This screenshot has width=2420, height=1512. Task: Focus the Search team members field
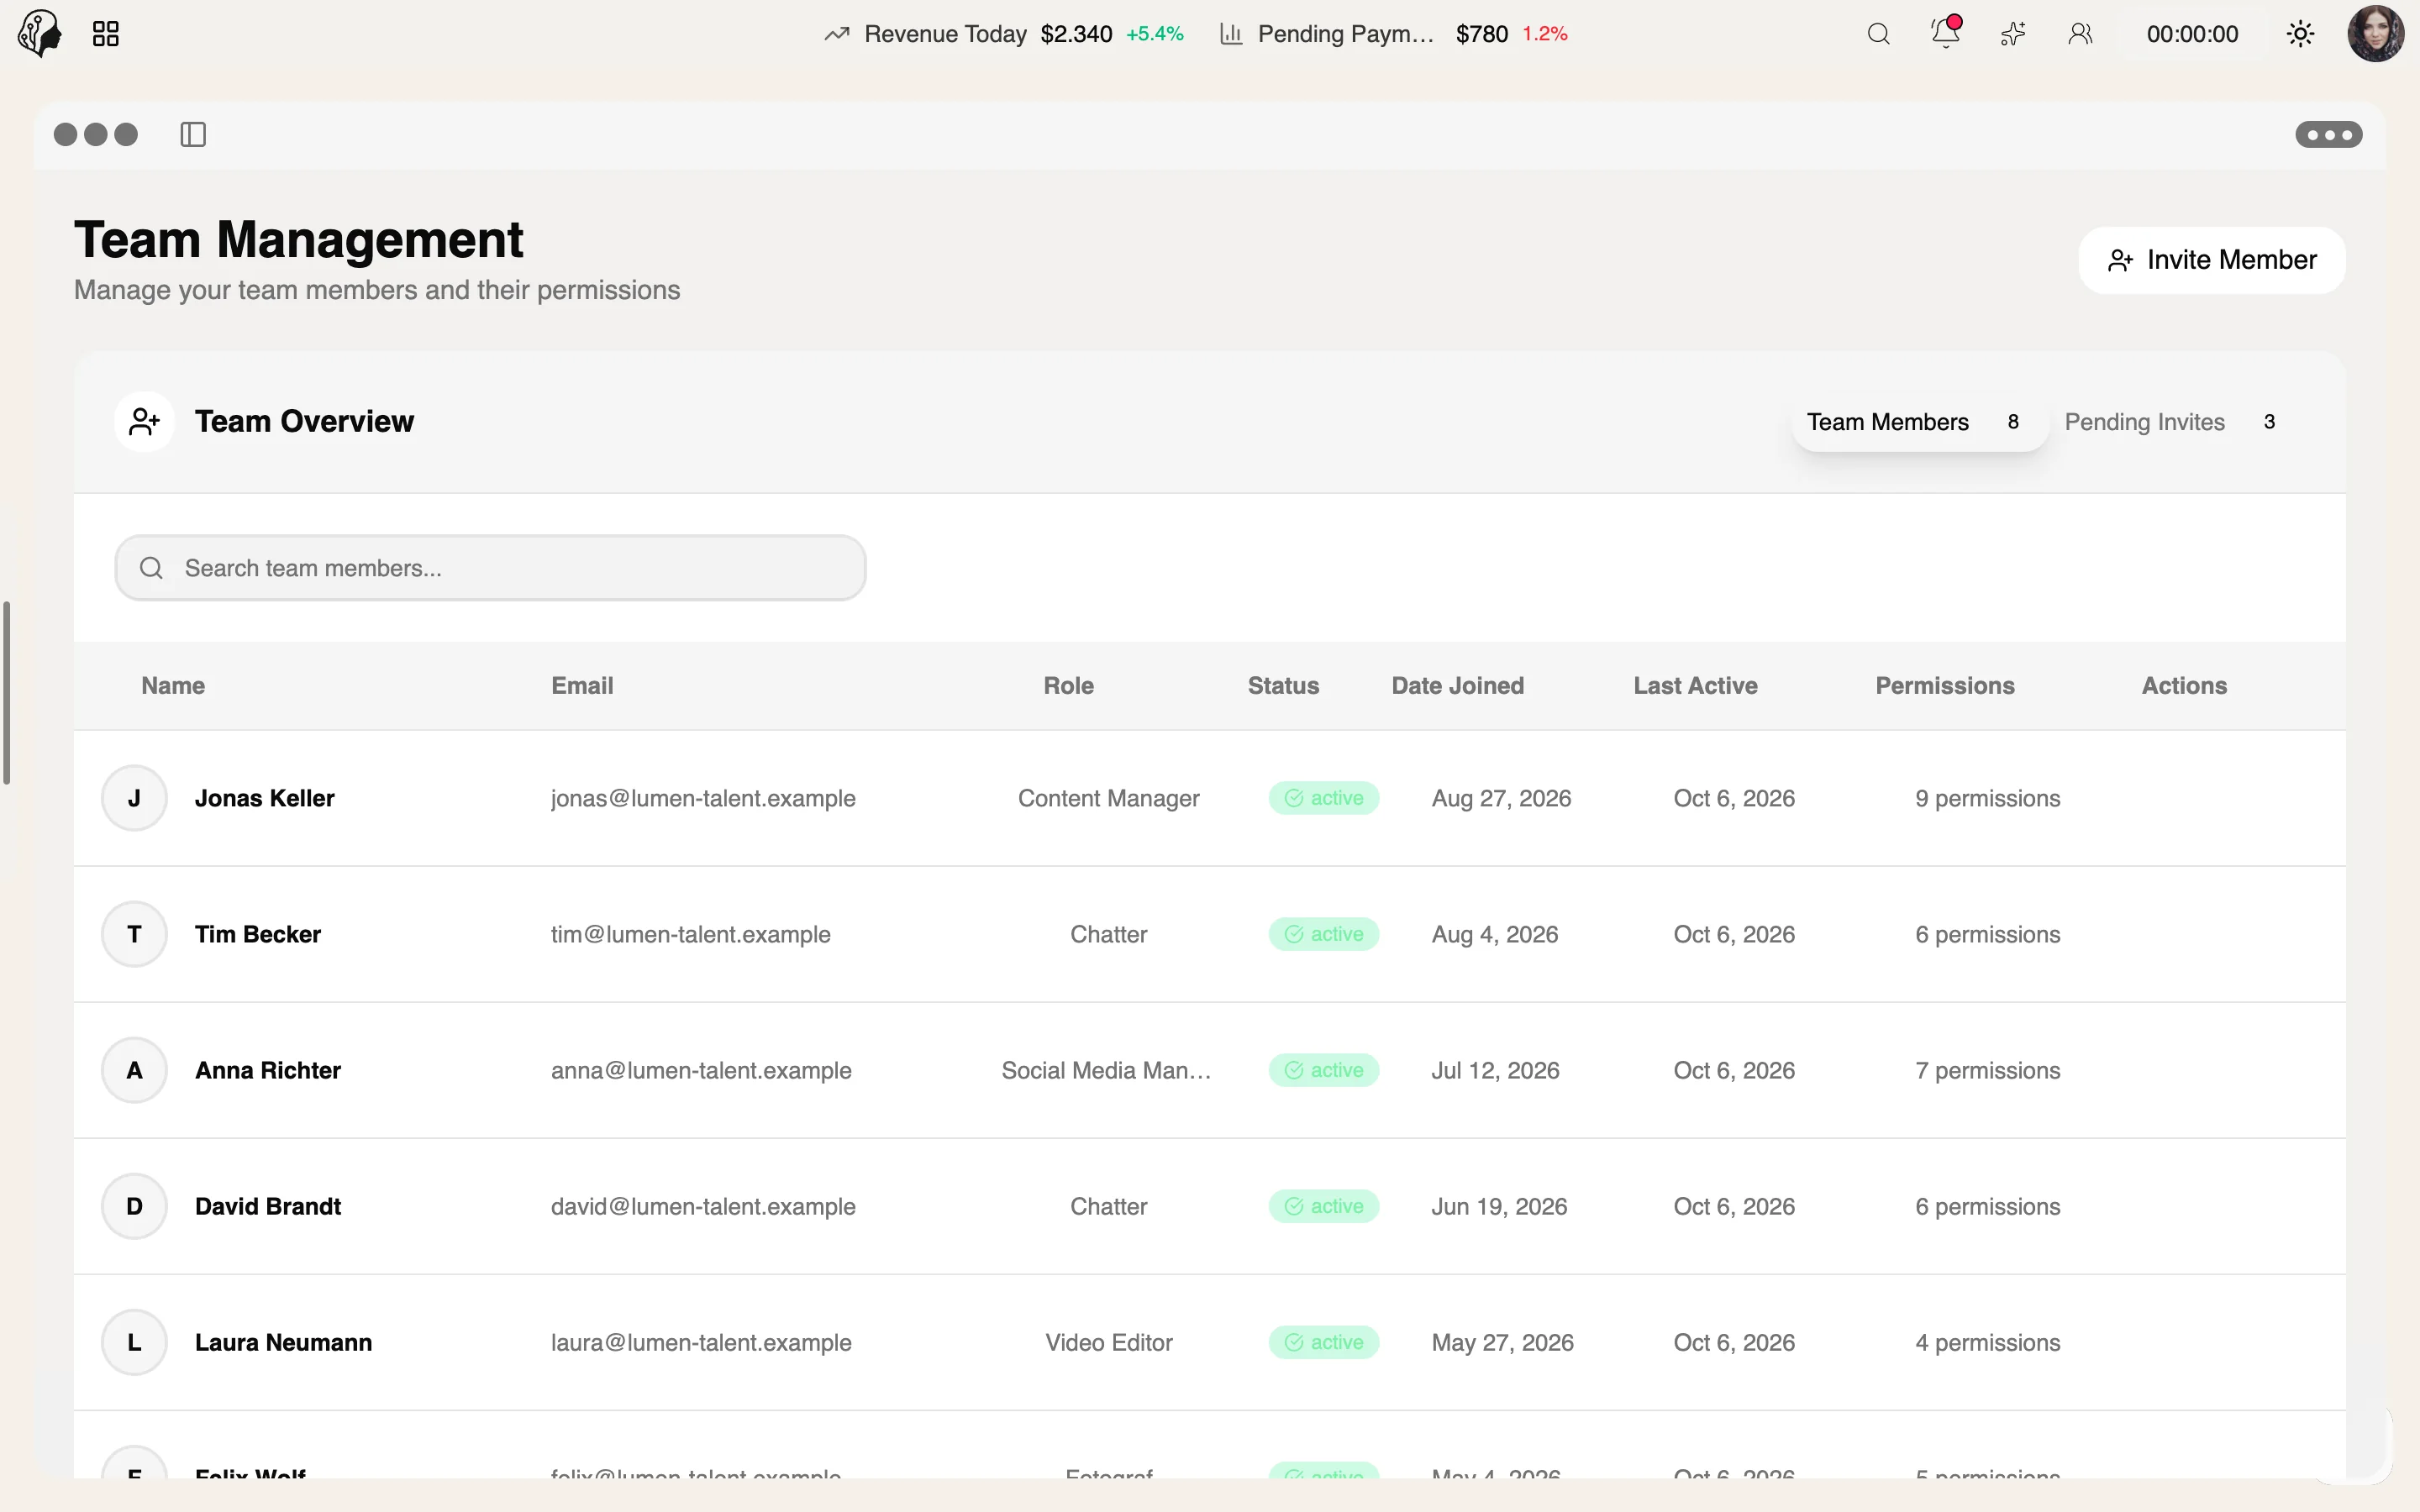pyautogui.click(x=490, y=568)
